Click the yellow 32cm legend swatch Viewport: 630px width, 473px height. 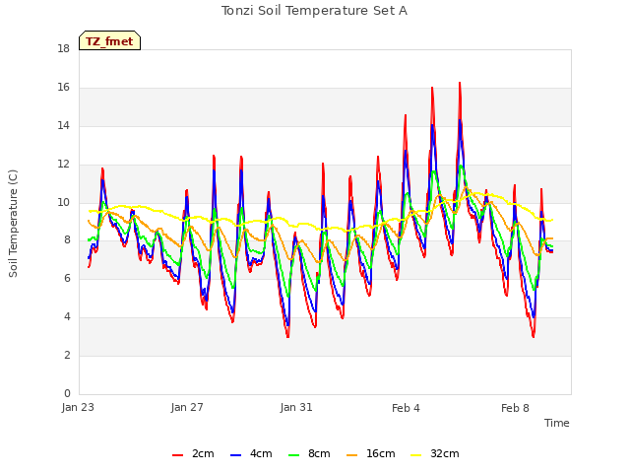click(415, 455)
